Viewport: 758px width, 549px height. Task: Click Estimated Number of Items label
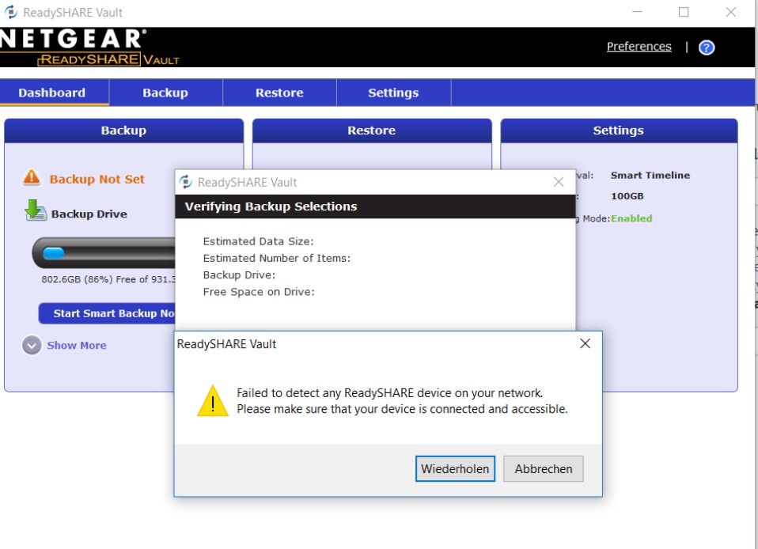tap(276, 258)
